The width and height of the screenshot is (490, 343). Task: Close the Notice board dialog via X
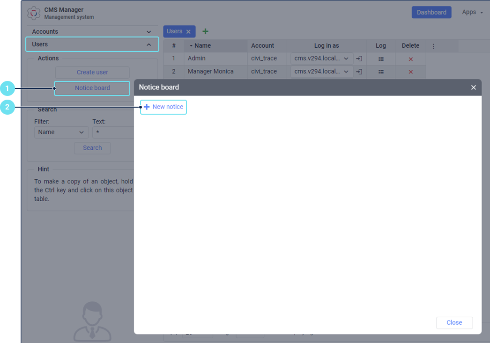(473, 88)
